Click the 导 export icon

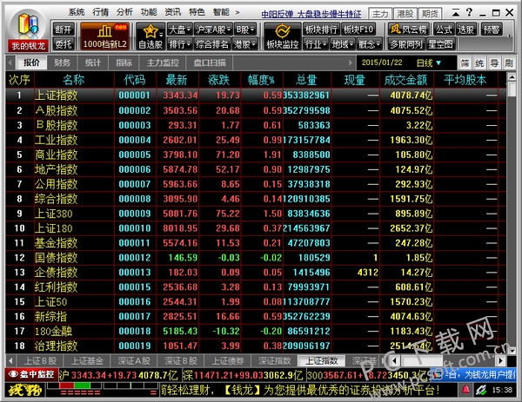(x=494, y=63)
